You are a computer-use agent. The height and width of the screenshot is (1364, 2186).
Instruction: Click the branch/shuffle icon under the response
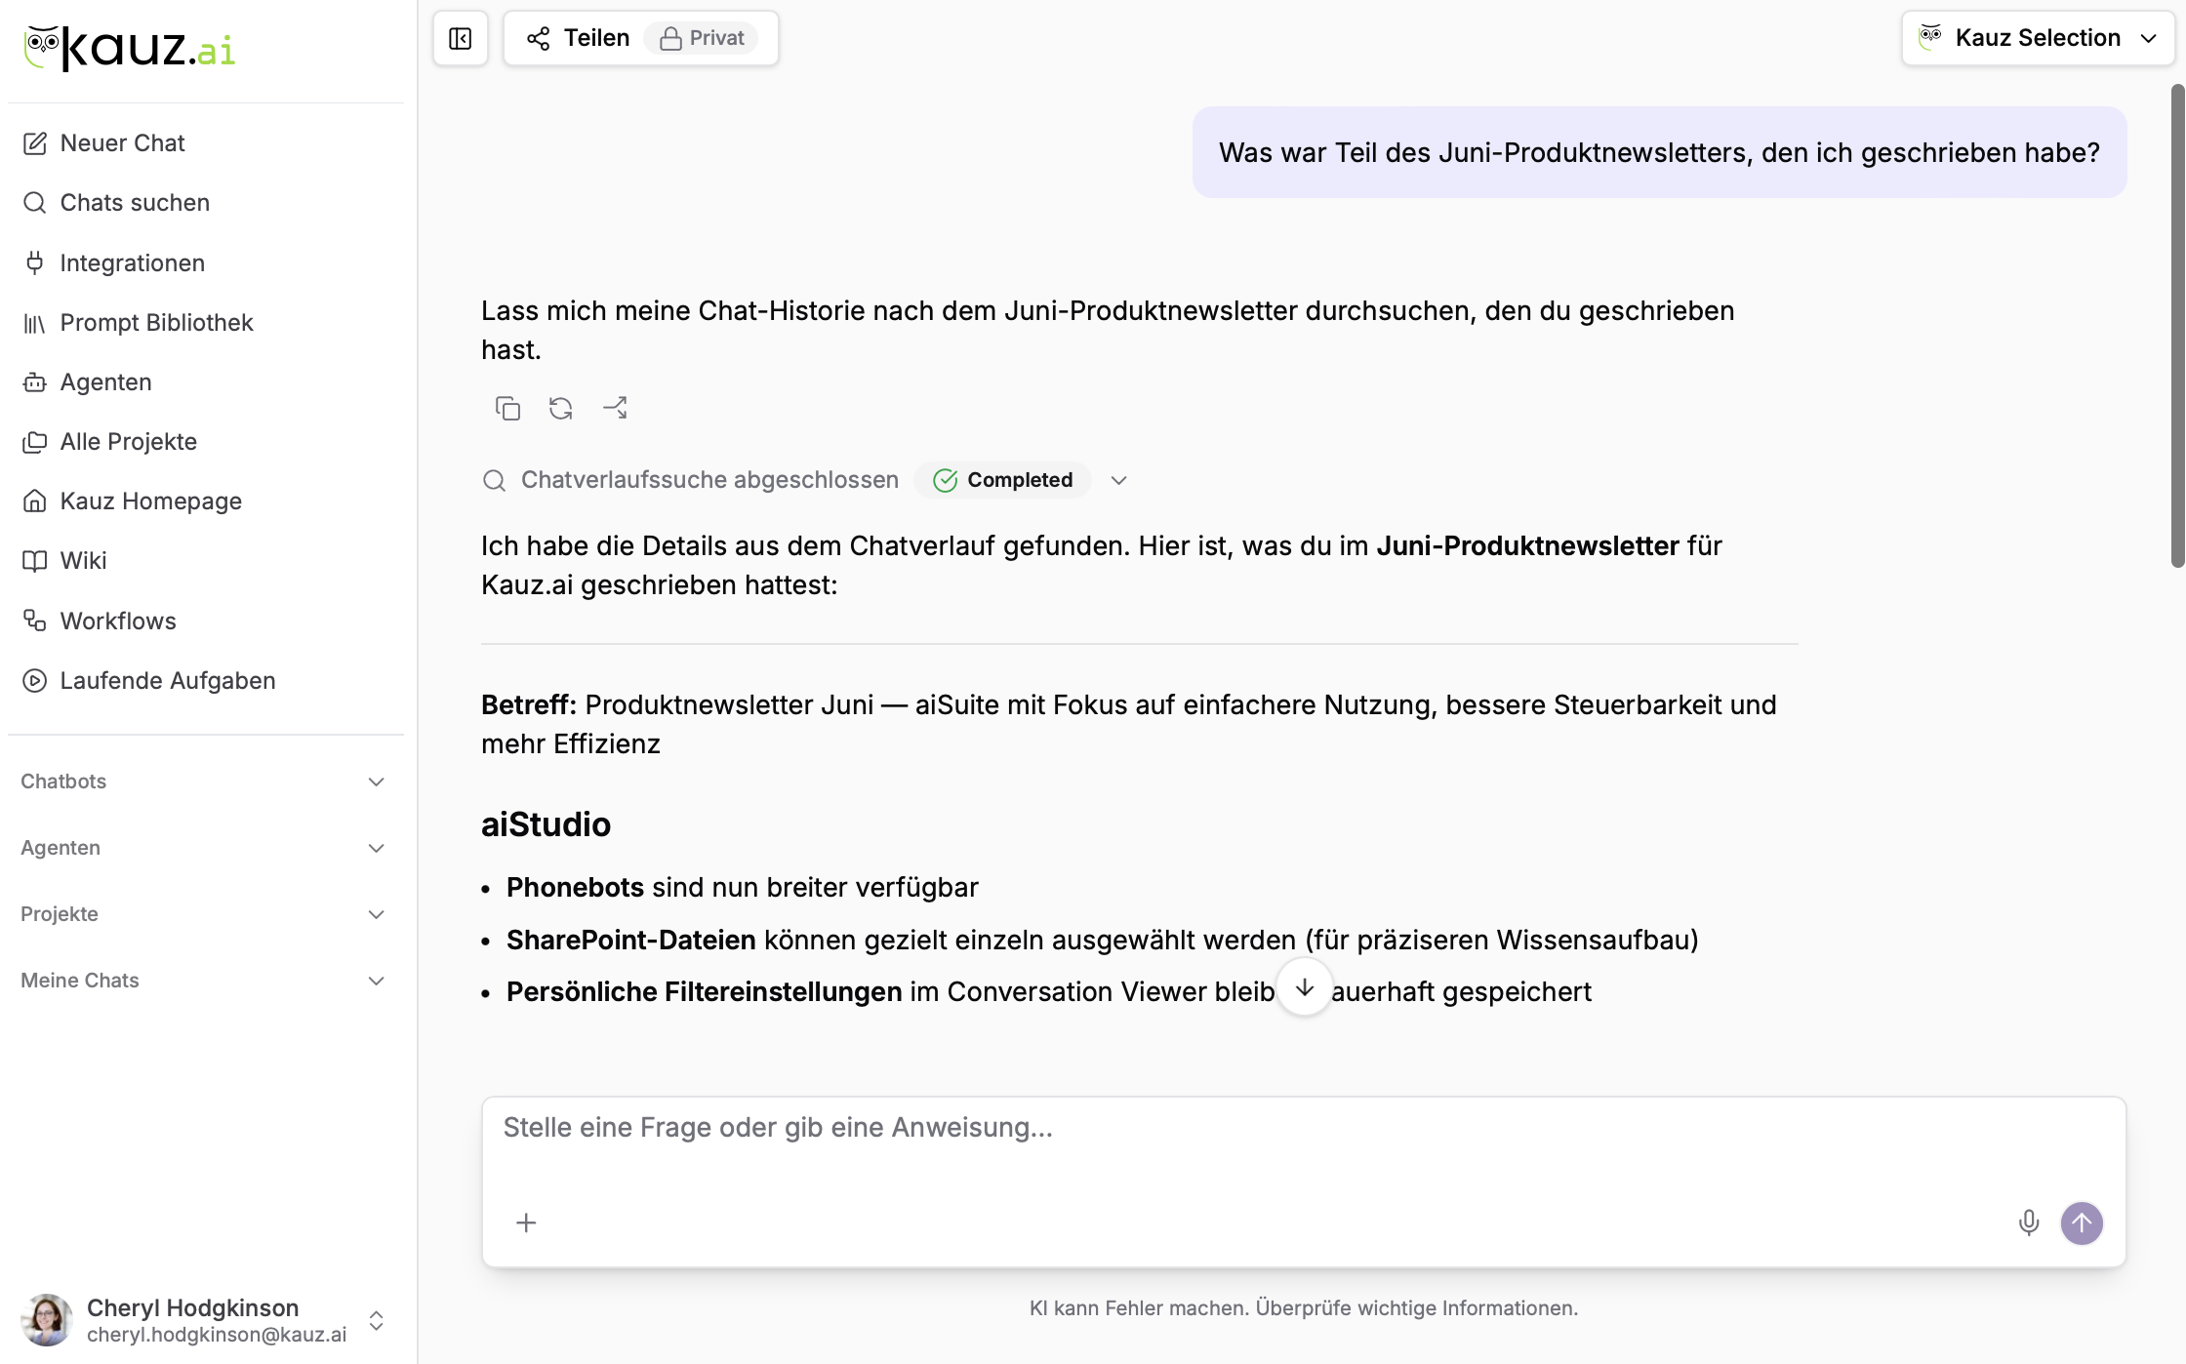click(615, 408)
